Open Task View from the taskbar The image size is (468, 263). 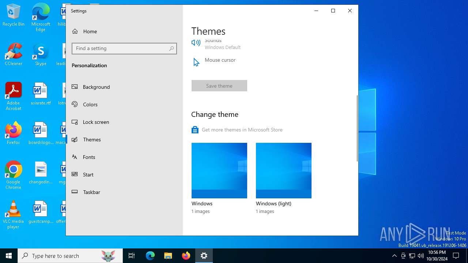click(x=132, y=256)
